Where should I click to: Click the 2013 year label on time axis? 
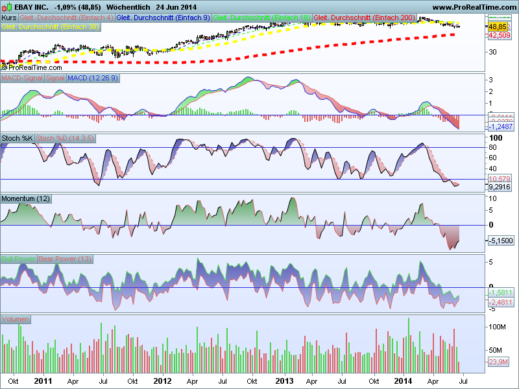coord(284,381)
